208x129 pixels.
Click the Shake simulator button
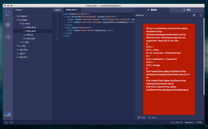tap(141, 117)
